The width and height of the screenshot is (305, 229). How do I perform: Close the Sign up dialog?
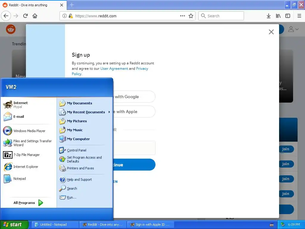[271, 32]
